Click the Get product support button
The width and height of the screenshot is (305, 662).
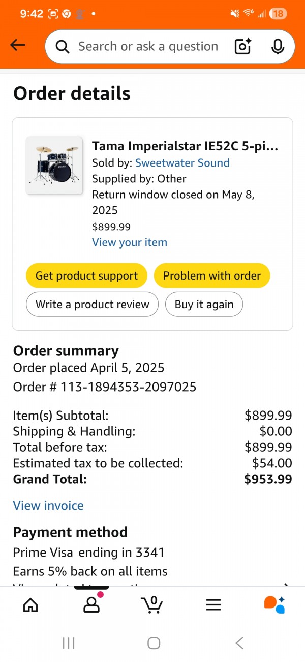point(86,276)
